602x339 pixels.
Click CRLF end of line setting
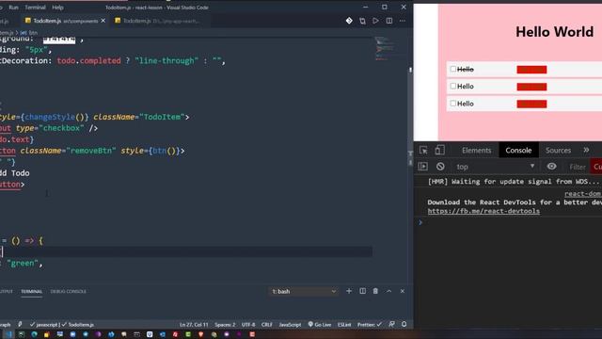pyautogui.click(x=267, y=324)
